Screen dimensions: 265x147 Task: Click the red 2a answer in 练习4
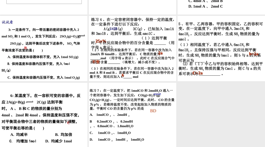pyautogui.click(x=160, y=53)
